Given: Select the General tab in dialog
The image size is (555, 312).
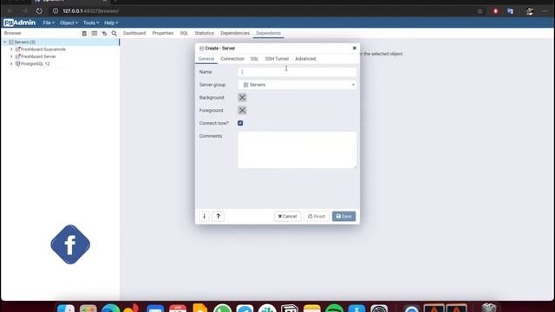Looking at the screenshot, I should coord(206,59).
